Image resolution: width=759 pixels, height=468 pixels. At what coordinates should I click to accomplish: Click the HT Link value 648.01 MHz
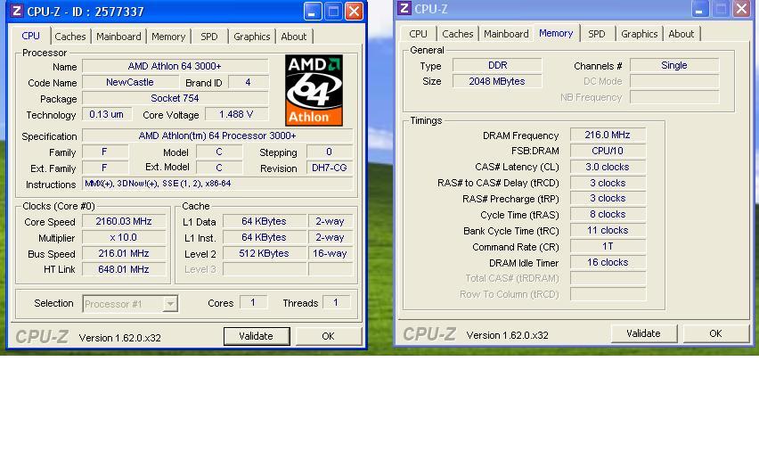[x=124, y=269]
